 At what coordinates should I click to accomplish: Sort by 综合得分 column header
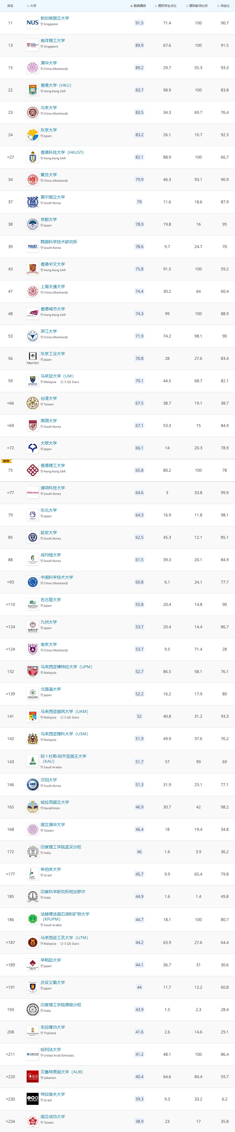click(138, 6)
